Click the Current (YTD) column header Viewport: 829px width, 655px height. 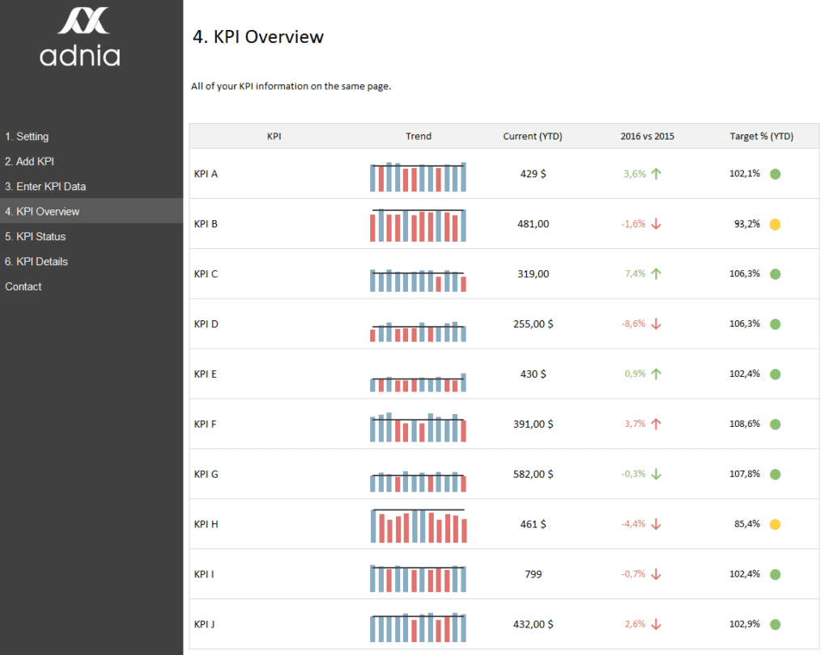click(x=533, y=137)
